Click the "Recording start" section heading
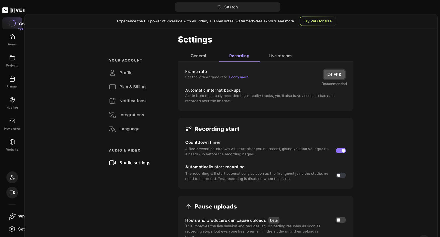Image resolution: width=440 pixels, height=237 pixels. (217, 129)
